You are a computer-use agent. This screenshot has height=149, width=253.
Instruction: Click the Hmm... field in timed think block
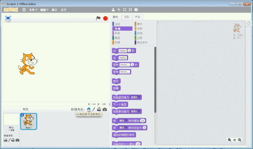pyautogui.click(x=125, y=65)
